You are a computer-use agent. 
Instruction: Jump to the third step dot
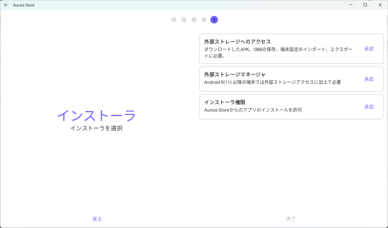coord(194,20)
